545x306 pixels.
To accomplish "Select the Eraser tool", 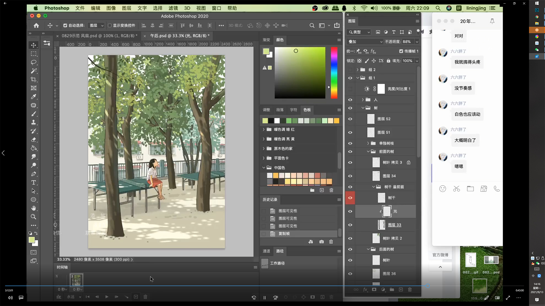I will [33, 140].
